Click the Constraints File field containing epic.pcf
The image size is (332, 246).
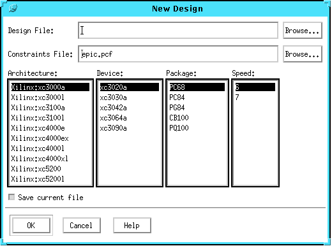click(178, 54)
